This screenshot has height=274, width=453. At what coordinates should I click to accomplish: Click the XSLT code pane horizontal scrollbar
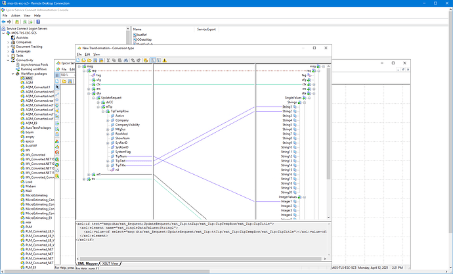coord(200,259)
